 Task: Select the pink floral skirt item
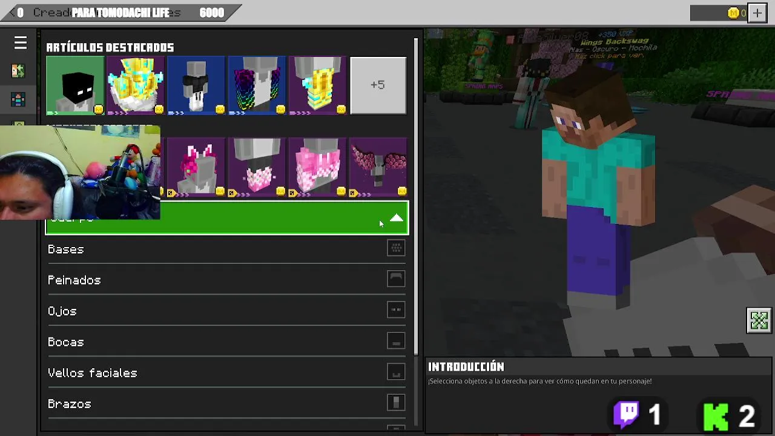(x=257, y=168)
